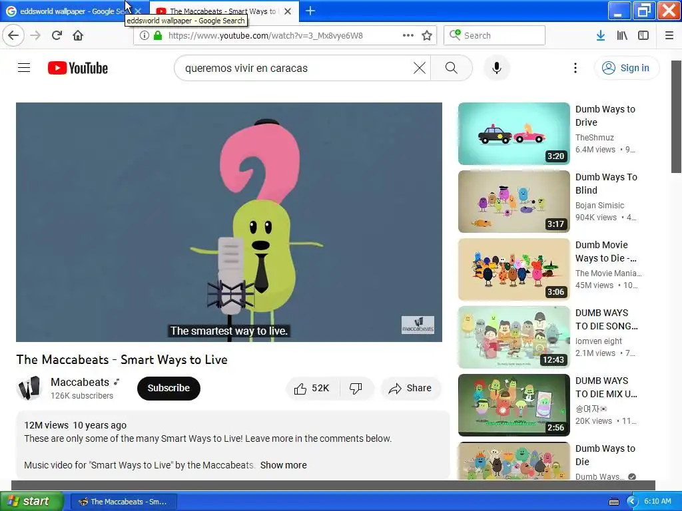Open the Windows start menu

coord(32,501)
